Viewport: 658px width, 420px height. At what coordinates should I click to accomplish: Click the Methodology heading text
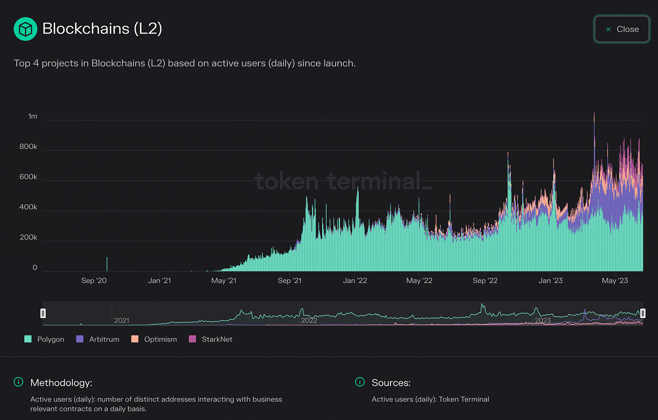coord(61,383)
